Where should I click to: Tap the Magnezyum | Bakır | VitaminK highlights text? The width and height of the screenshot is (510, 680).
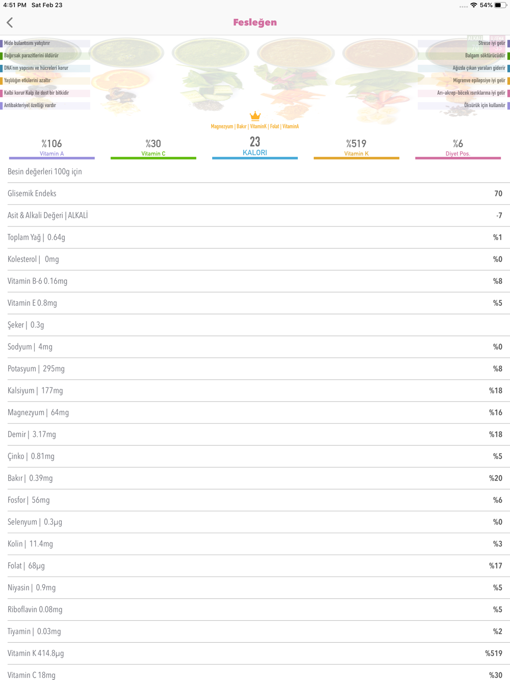click(255, 126)
